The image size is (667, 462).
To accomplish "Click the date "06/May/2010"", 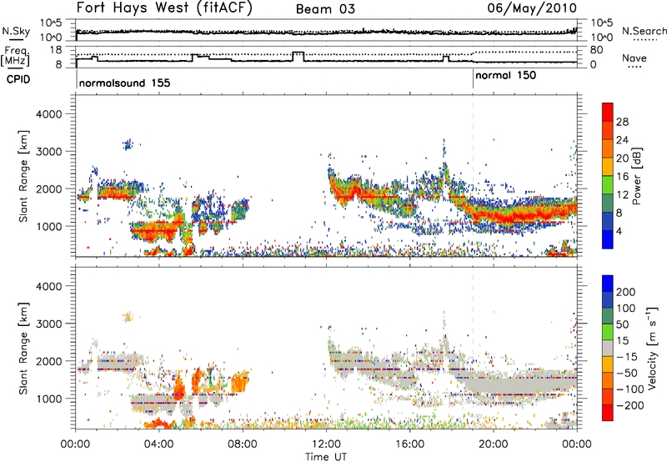I will (x=532, y=8).
